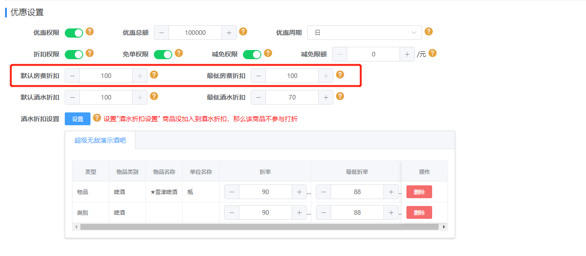
Task: Open the 优惠周期 dropdown showing 日
Action: tap(365, 33)
